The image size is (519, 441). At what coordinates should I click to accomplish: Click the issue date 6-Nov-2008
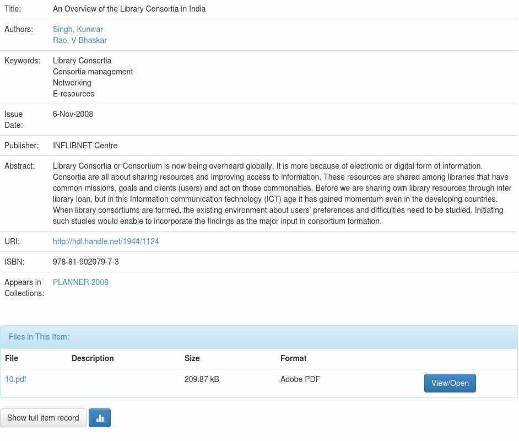click(x=73, y=114)
